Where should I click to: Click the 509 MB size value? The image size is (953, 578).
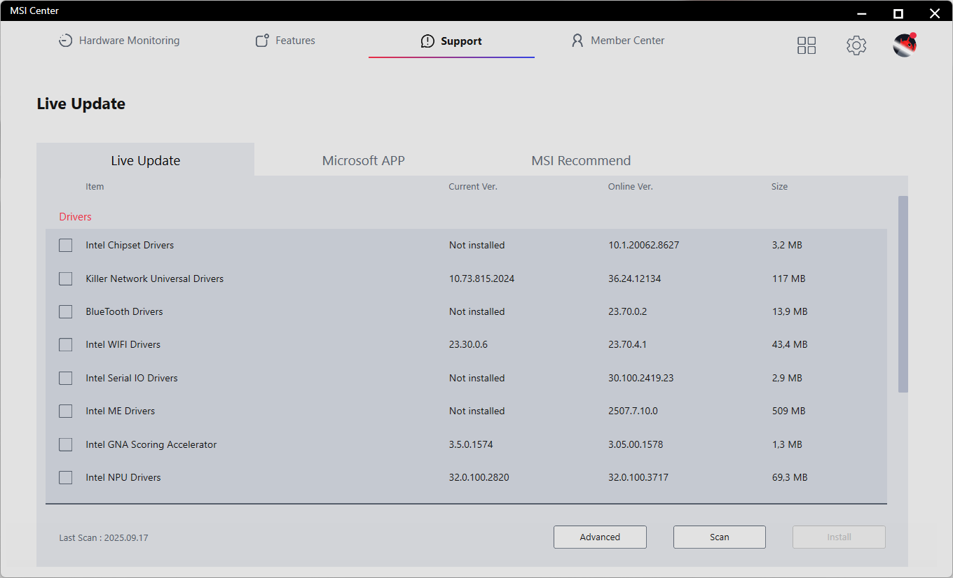789,411
